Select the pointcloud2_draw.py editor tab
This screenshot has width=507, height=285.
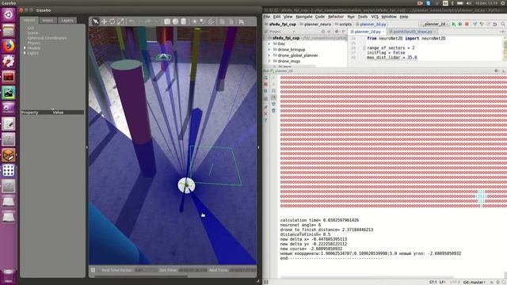pyautogui.click(x=413, y=32)
